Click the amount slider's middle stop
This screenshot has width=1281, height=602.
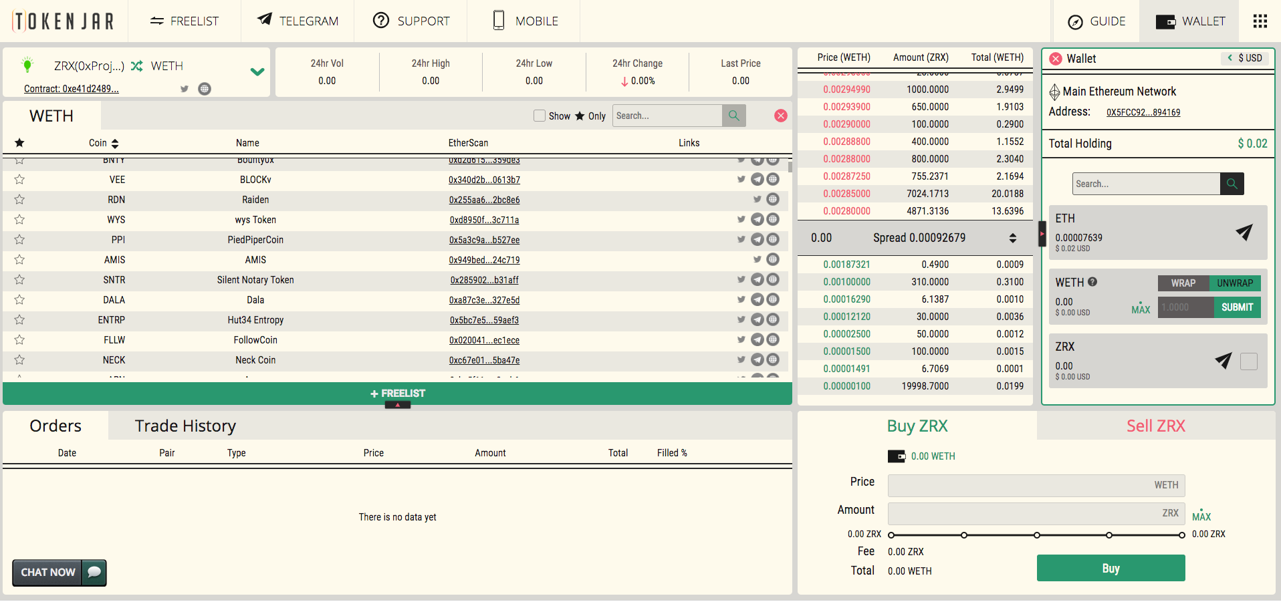[x=1036, y=535]
